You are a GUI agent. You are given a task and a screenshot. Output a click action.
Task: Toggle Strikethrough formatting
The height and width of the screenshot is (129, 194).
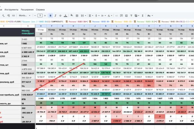60,15
